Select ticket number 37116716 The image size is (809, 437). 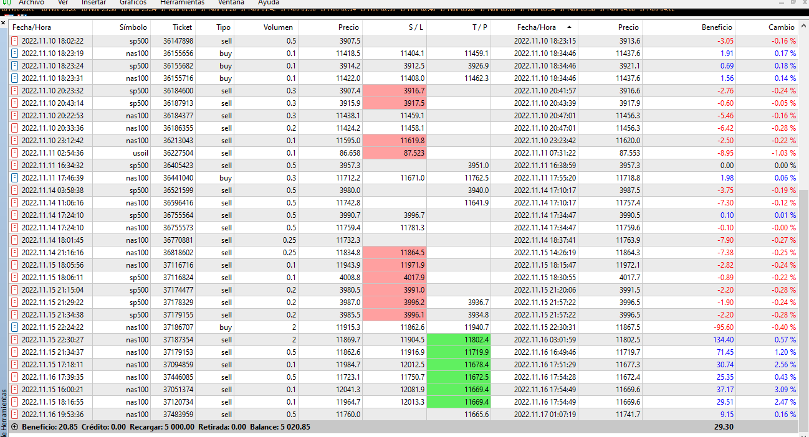(x=178, y=265)
